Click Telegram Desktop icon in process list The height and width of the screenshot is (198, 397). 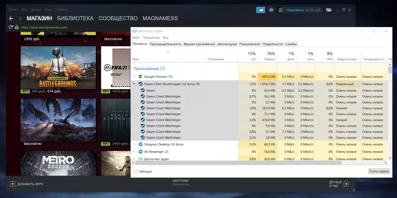pos(140,144)
